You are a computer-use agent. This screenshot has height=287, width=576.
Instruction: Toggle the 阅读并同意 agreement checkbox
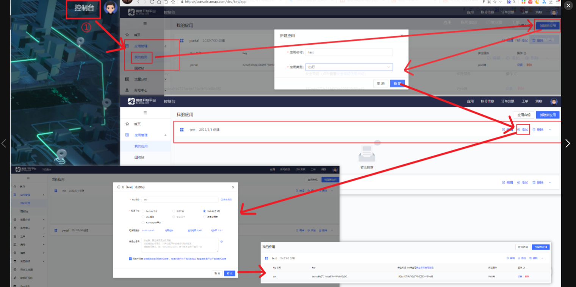click(x=130, y=259)
